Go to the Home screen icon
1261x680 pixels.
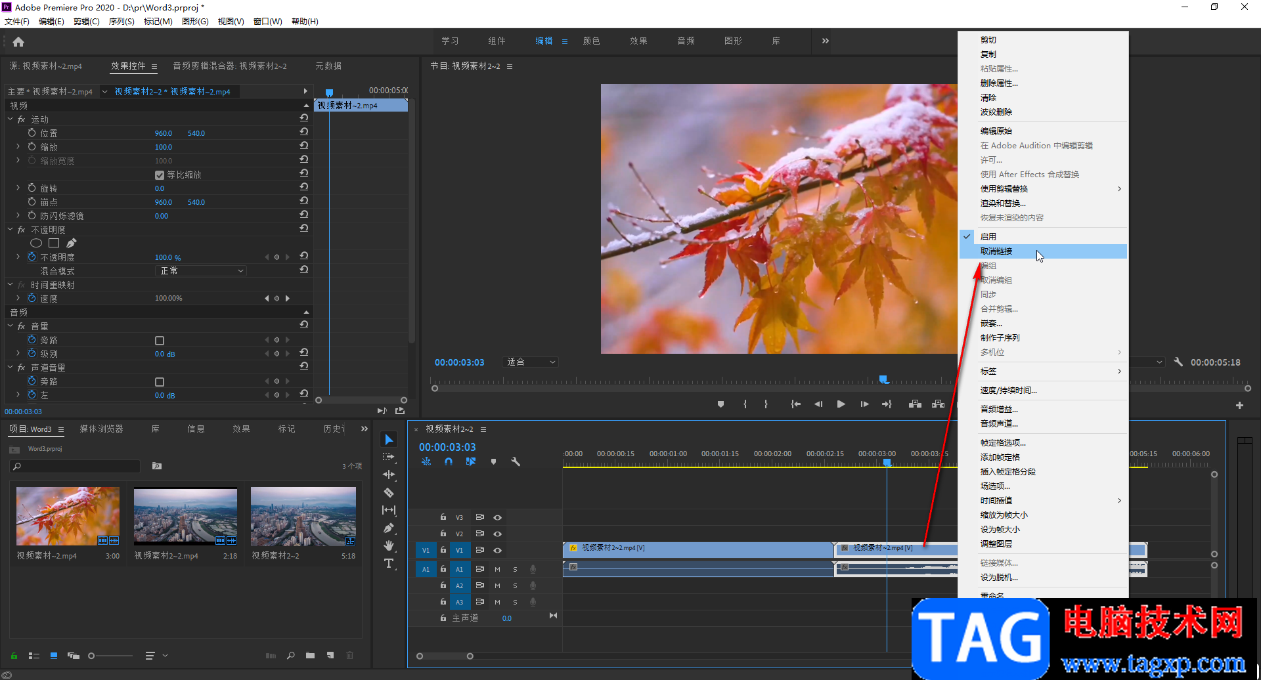18,41
